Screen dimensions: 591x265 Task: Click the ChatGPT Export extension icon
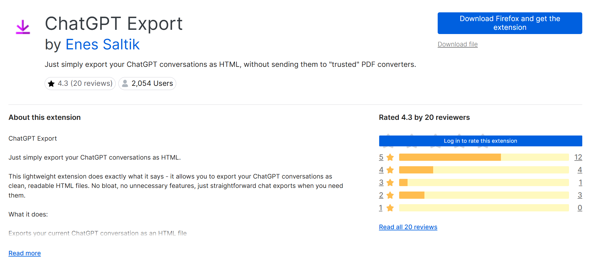point(23,26)
